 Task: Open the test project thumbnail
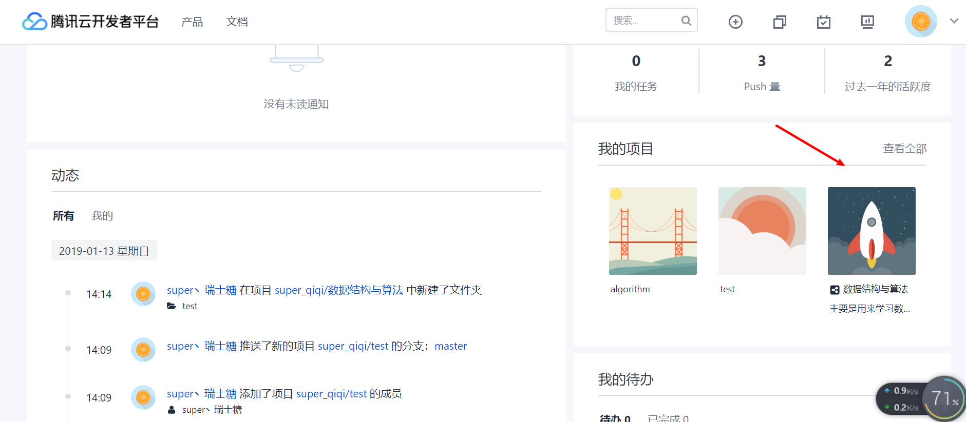pos(762,231)
